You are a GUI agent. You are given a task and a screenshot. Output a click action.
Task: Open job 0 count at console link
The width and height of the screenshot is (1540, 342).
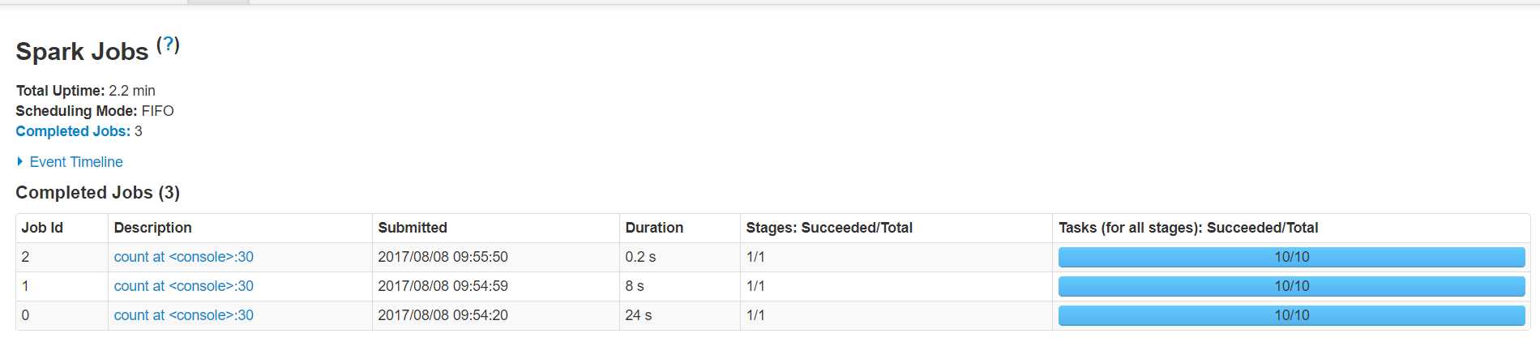pos(183,315)
